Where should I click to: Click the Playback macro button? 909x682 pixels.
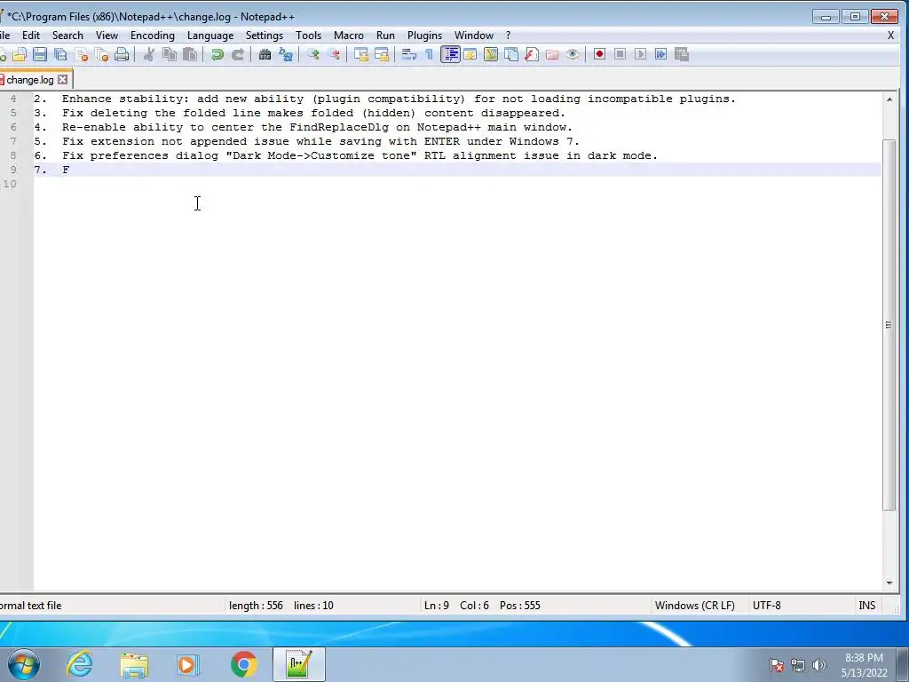click(x=640, y=54)
